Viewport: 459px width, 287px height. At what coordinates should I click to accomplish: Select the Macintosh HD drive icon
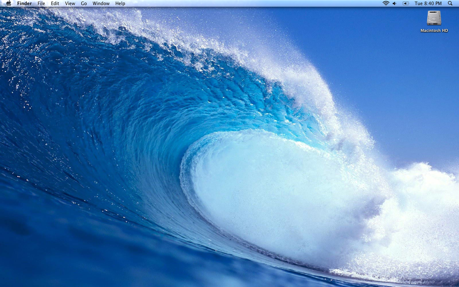434,18
